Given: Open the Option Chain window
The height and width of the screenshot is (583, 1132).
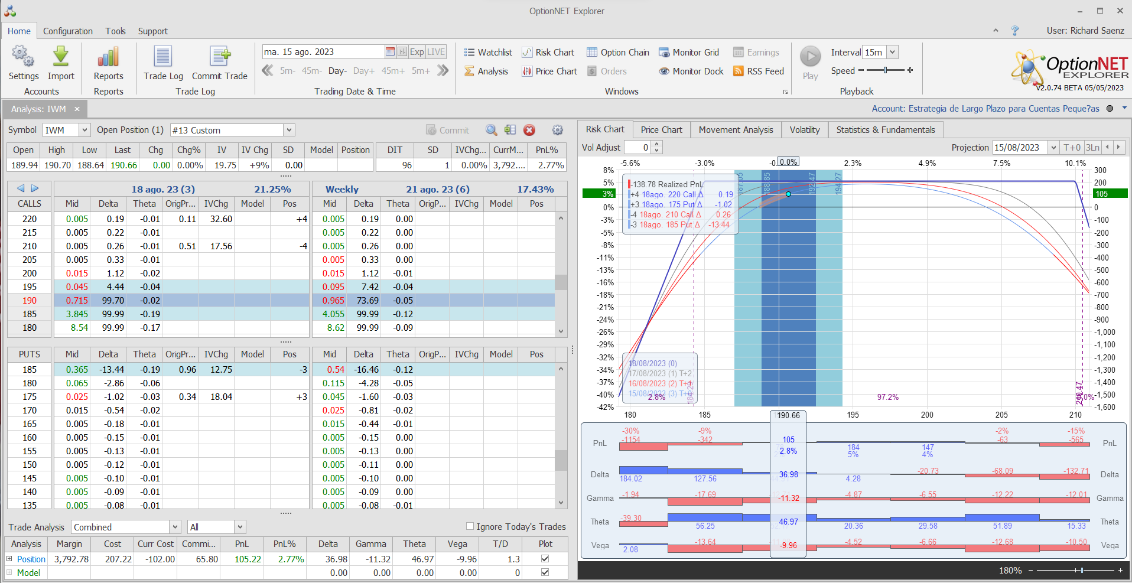Looking at the screenshot, I should pos(618,53).
